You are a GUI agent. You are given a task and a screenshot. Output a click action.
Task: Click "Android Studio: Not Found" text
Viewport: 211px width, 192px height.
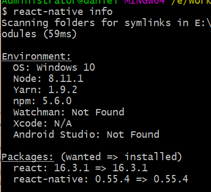(x=86, y=135)
